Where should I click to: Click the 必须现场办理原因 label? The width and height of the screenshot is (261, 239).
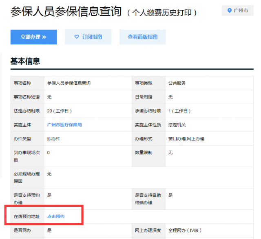27,178
